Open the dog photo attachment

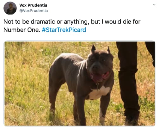(80, 84)
